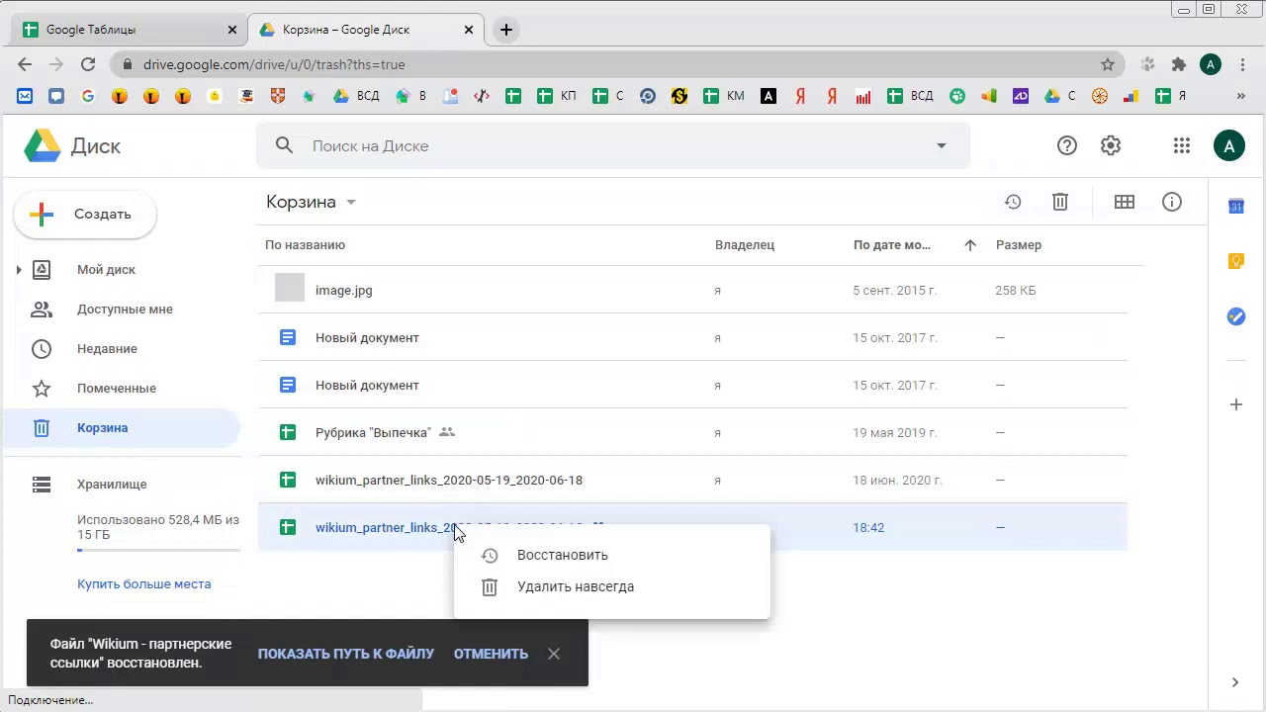This screenshot has width=1266, height=712.
Task: Select Корзина in the sidebar
Action: point(121,428)
